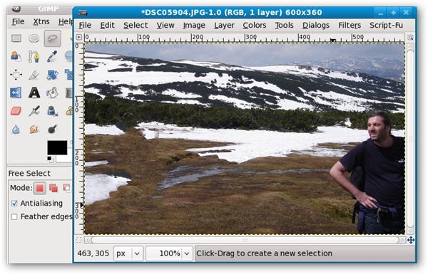Click the 'Free Select' tool options label
This screenshot has height=274, width=428.
pyautogui.click(x=29, y=174)
